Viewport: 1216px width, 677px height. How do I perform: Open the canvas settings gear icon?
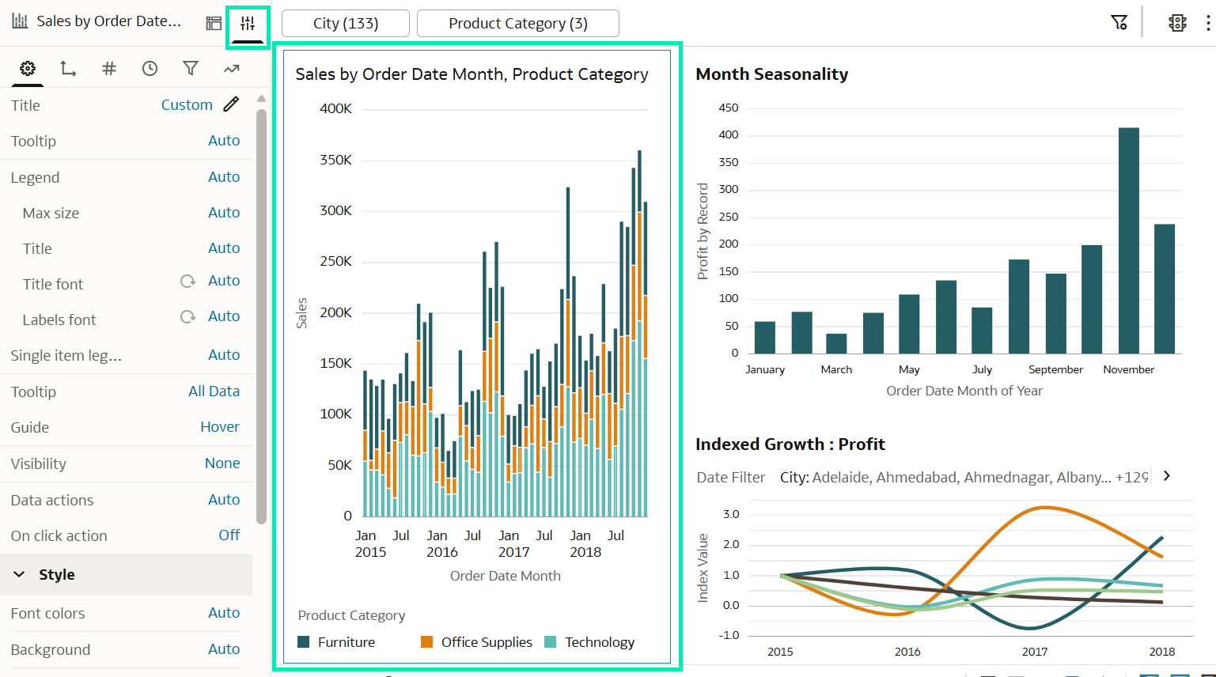point(1177,22)
